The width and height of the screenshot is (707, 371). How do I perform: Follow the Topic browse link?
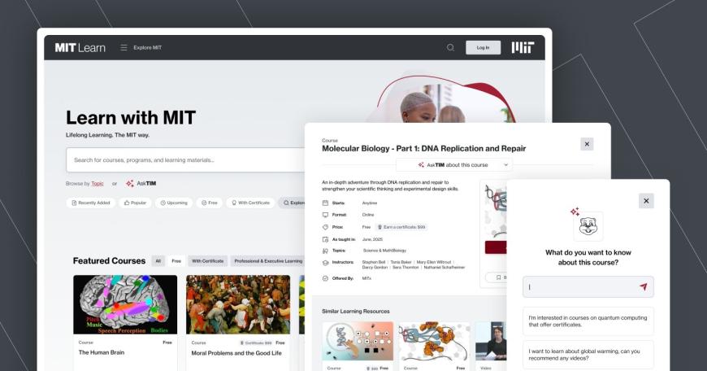pos(98,183)
